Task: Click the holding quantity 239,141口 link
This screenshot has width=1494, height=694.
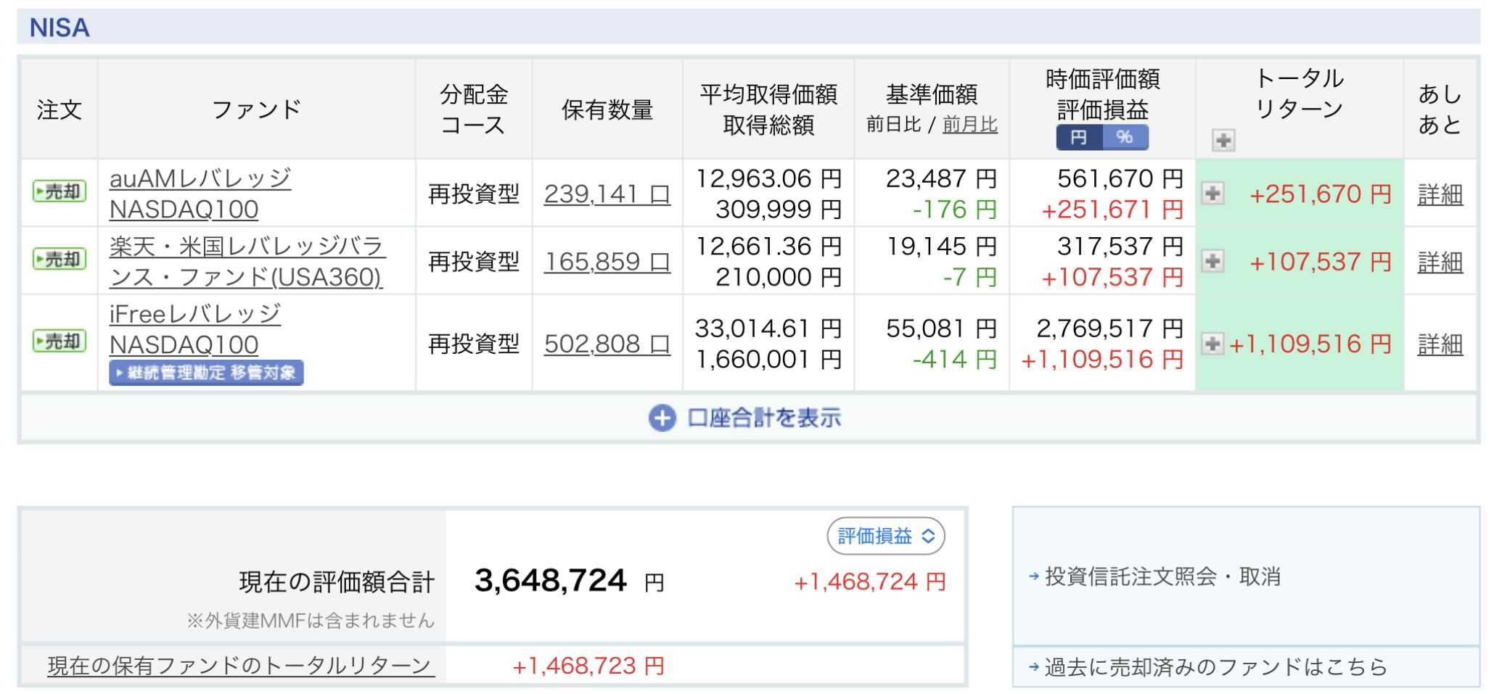Action: tap(607, 194)
